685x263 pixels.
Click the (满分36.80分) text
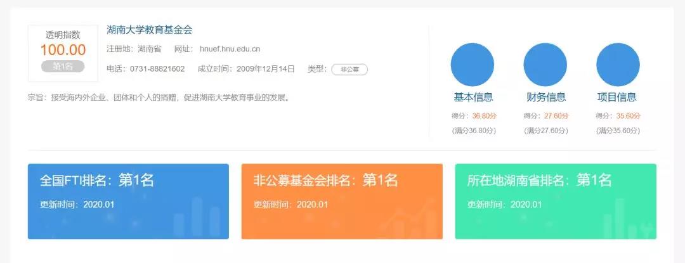[x=474, y=131]
